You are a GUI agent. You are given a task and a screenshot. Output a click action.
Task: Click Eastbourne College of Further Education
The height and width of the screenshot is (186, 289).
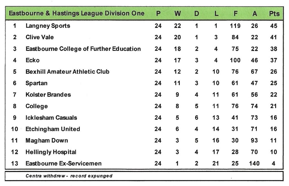(83, 49)
